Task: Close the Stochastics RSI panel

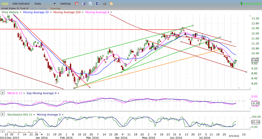Action: tap(3, 114)
